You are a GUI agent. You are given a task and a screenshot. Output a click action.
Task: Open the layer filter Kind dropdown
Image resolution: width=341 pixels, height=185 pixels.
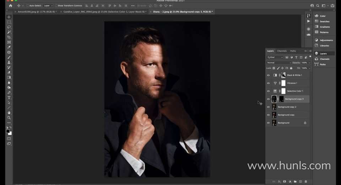(275, 57)
